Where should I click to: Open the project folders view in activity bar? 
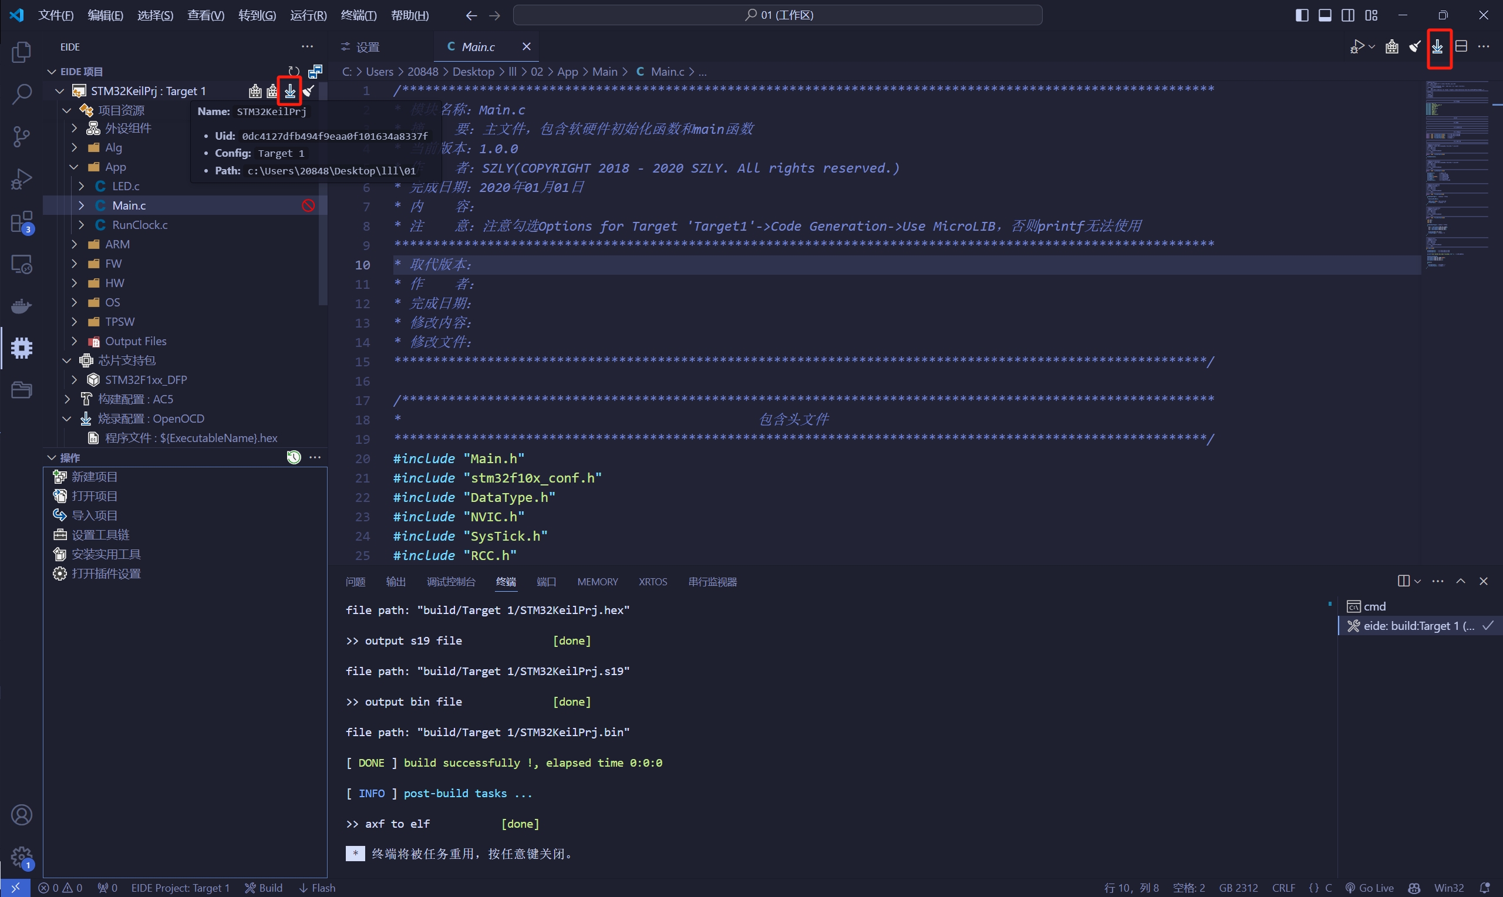click(22, 390)
